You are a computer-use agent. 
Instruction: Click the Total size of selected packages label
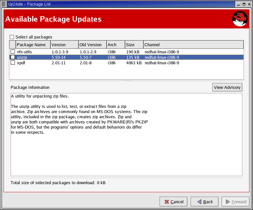58,183
